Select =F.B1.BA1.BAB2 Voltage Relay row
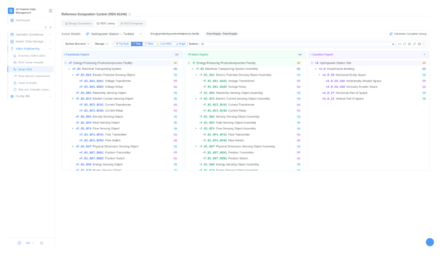The height and width of the screenshot is (262, 440). [x=122, y=87]
